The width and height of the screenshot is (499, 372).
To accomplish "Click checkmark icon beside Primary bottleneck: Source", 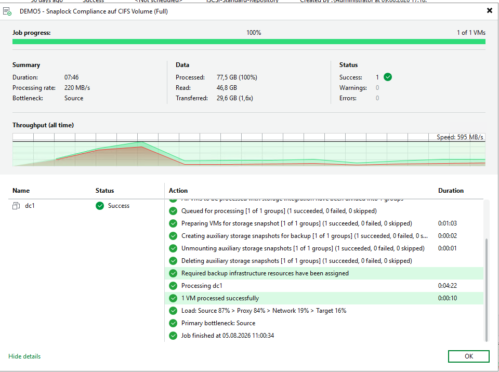I will [x=173, y=323].
